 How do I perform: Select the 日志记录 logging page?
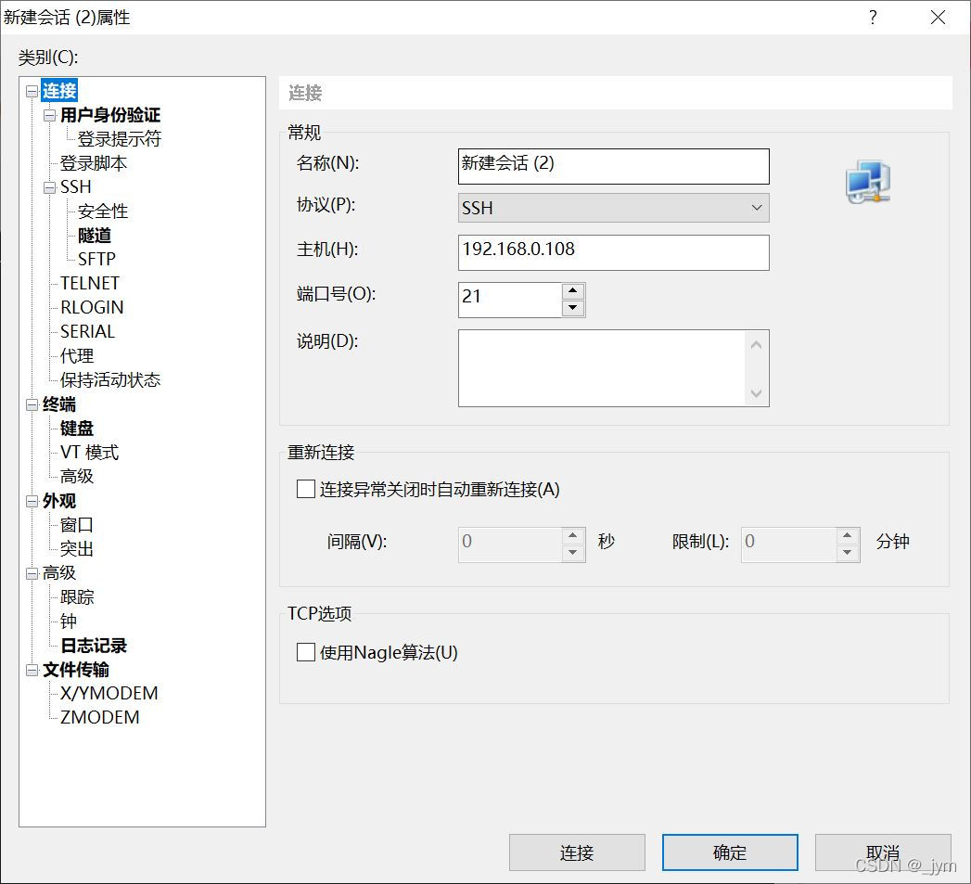coord(93,645)
